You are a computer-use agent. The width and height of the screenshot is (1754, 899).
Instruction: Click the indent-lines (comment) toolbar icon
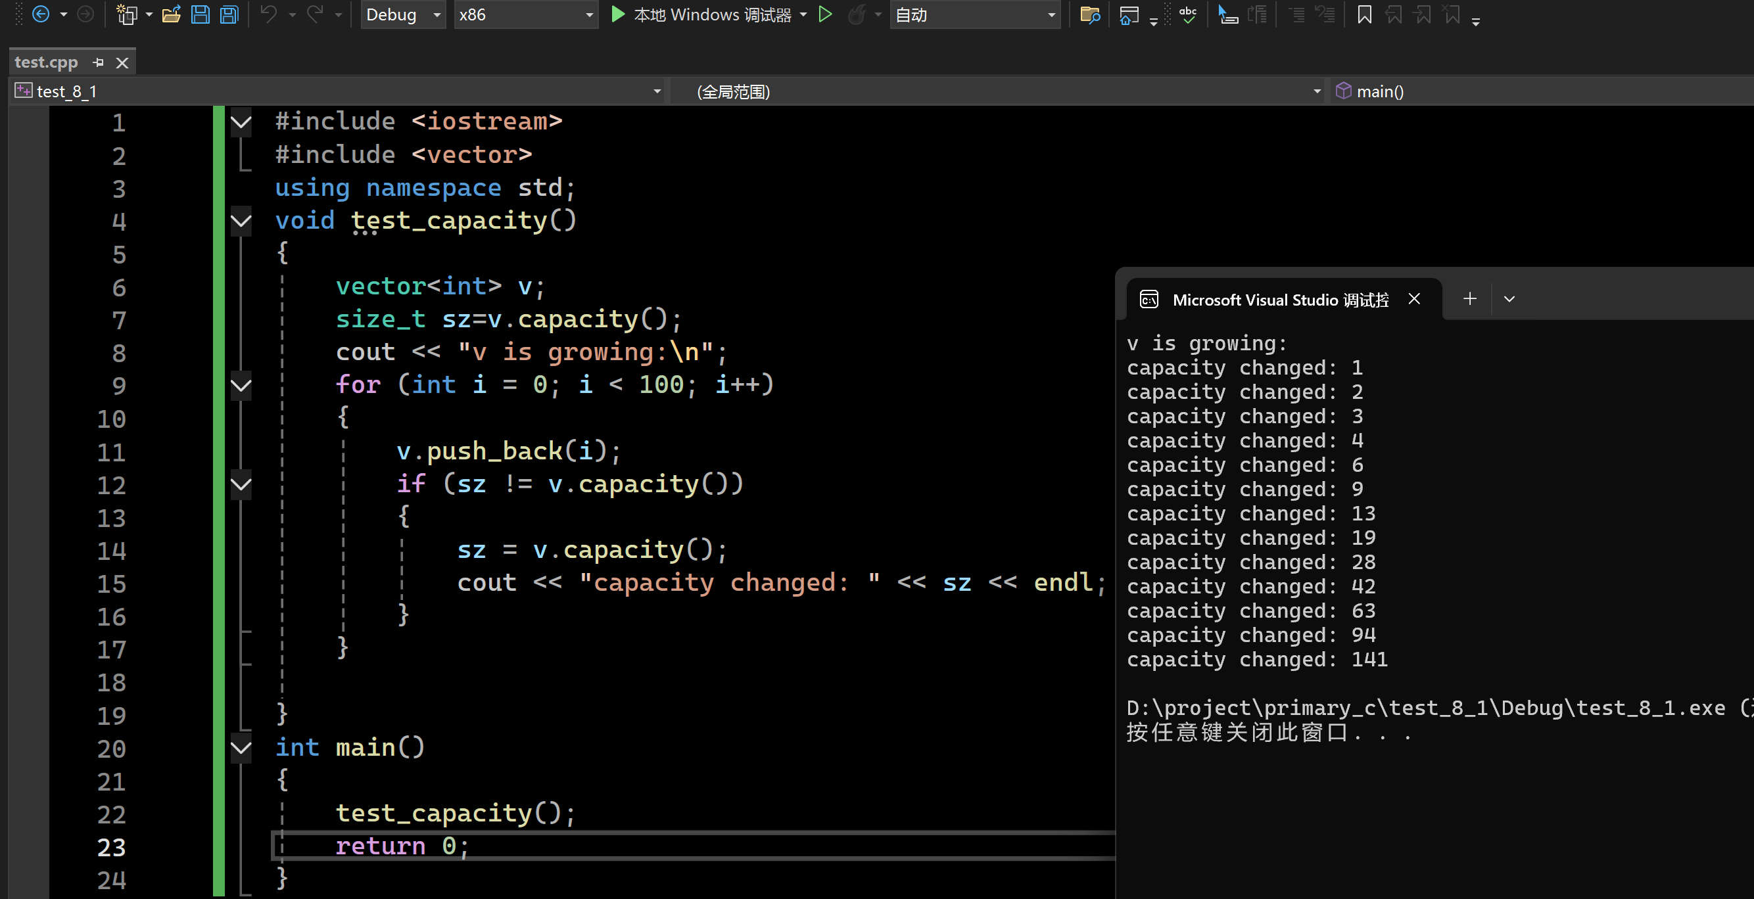(1298, 14)
